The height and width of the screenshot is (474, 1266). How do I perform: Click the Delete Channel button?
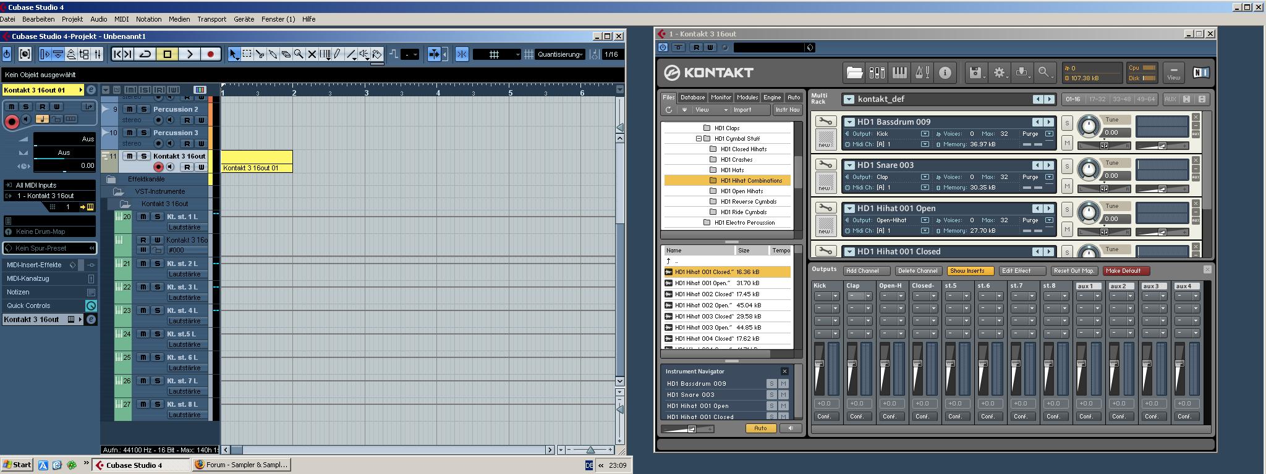pos(918,271)
